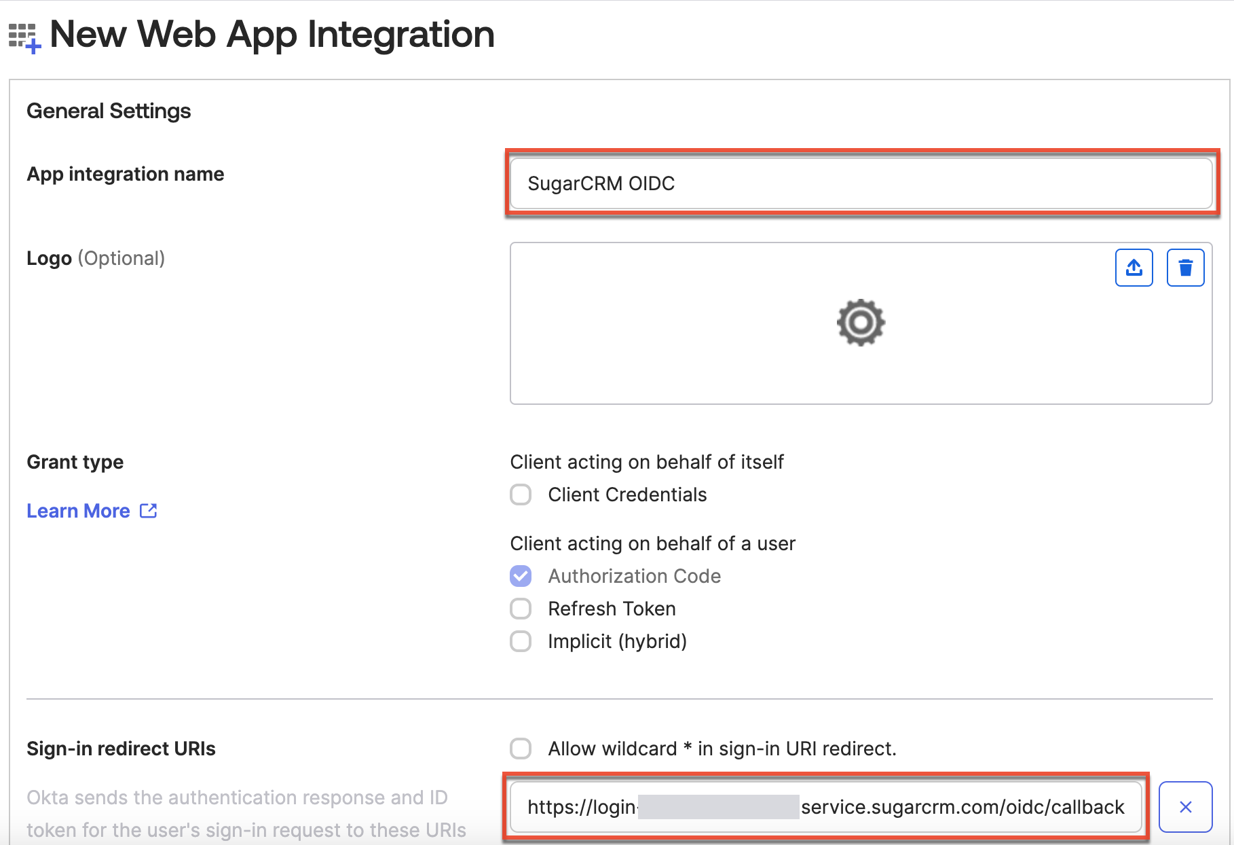
Task: Click the SugarCRM OIDC name field
Action: point(860,183)
